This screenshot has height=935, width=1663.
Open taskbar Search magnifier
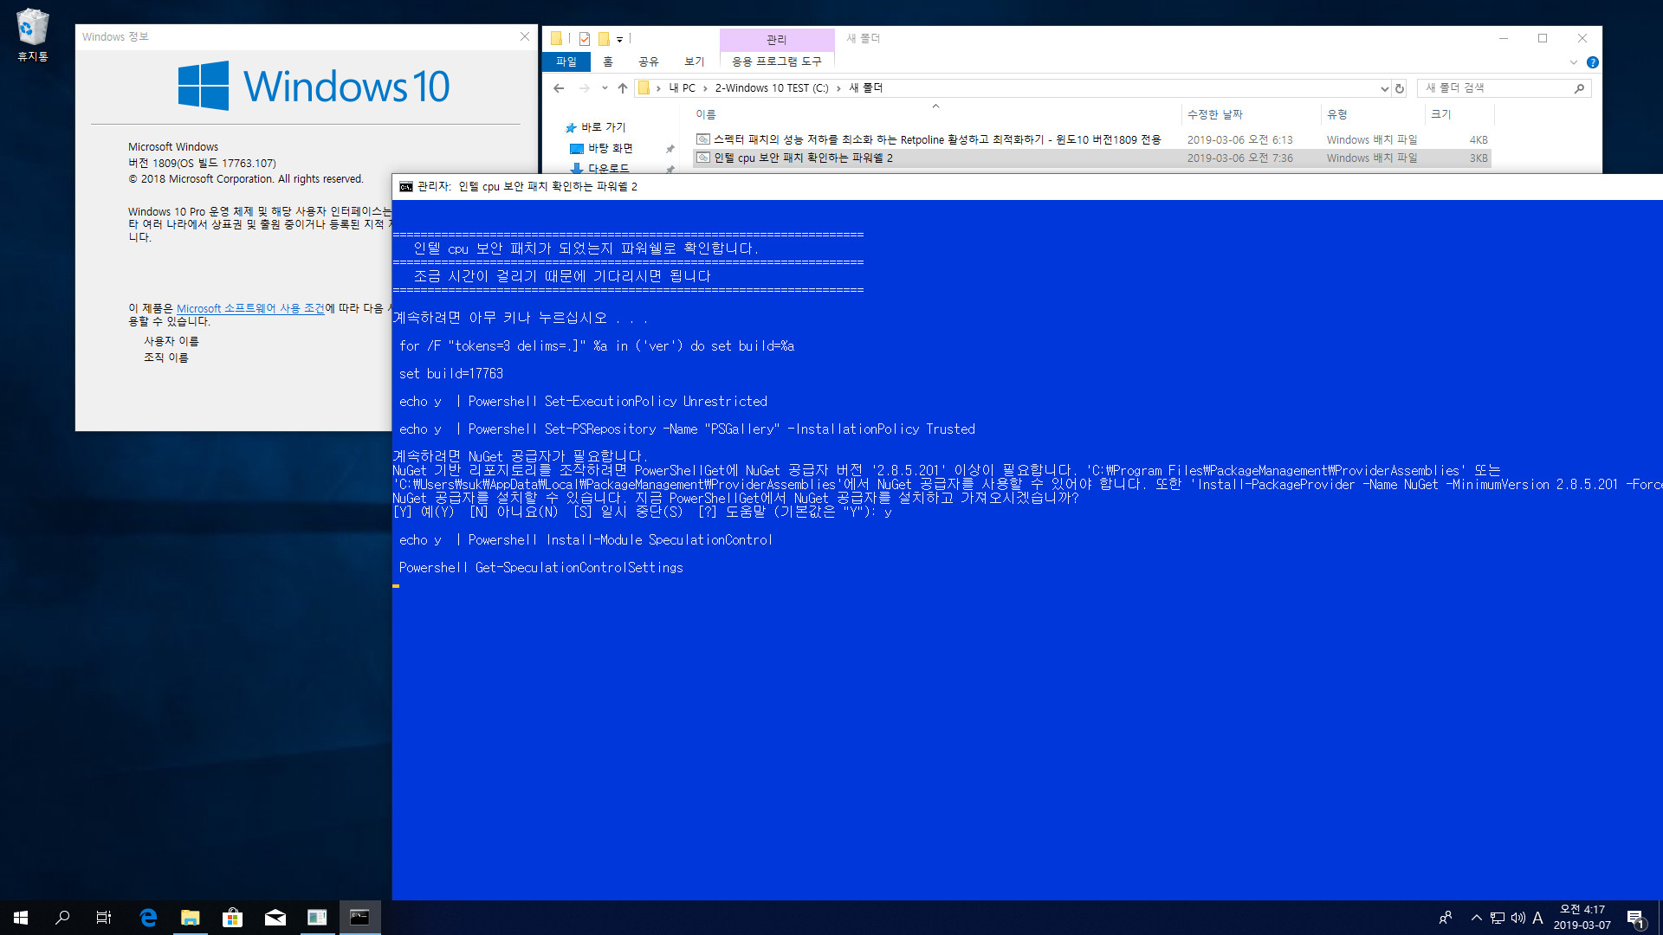tap(62, 918)
